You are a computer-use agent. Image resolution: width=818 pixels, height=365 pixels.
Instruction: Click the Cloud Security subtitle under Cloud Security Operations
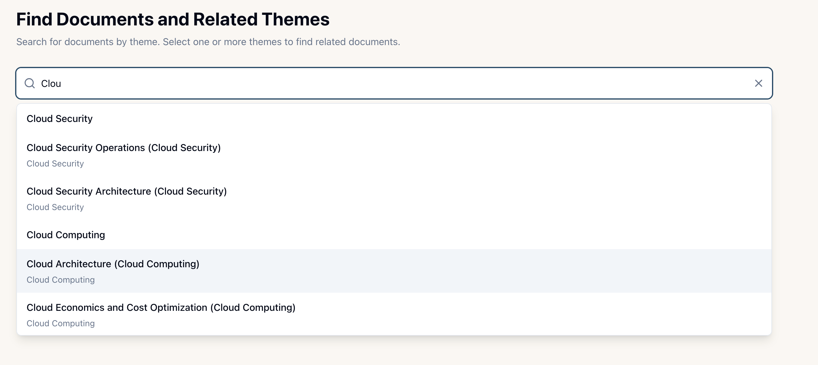coord(55,163)
